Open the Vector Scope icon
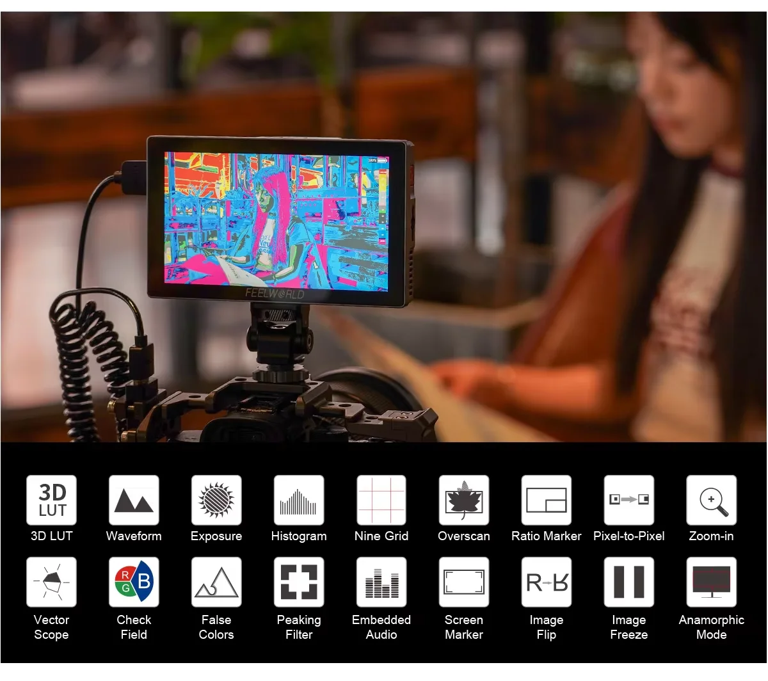 [x=51, y=582]
